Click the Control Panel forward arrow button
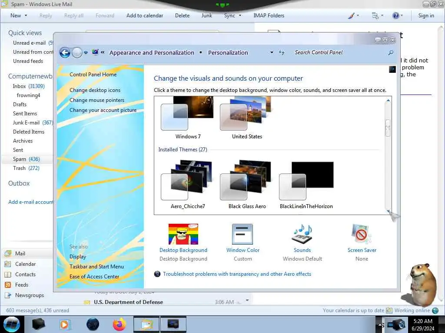Screen dimensions: 445x333 point(77,52)
